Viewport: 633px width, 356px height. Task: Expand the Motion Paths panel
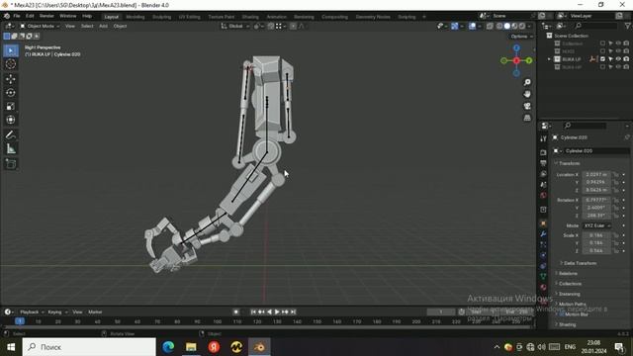[572, 305]
